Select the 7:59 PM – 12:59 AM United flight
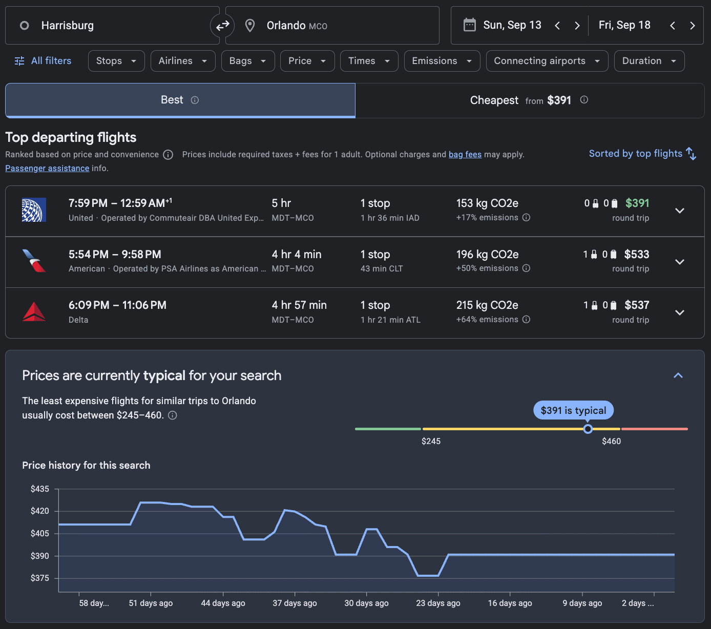 coord(355,211)
